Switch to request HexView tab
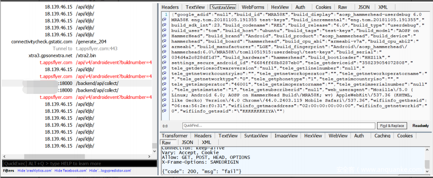The height and width of the screenshot is (178, 433). click(x=280, y=8)
